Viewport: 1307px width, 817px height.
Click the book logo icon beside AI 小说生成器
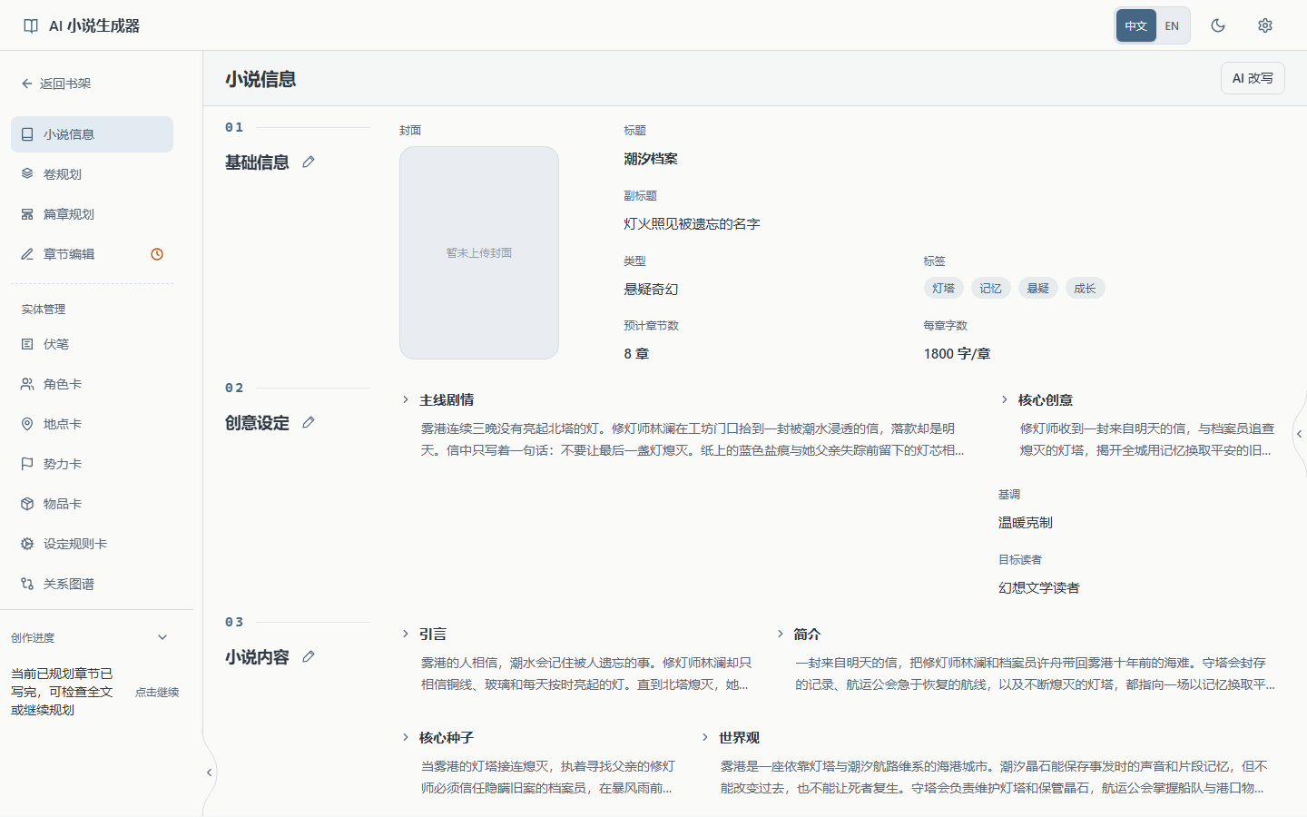pos(31,25)
